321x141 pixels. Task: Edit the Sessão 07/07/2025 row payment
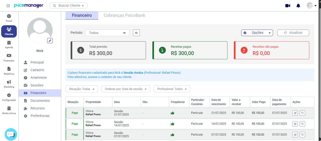295,134
